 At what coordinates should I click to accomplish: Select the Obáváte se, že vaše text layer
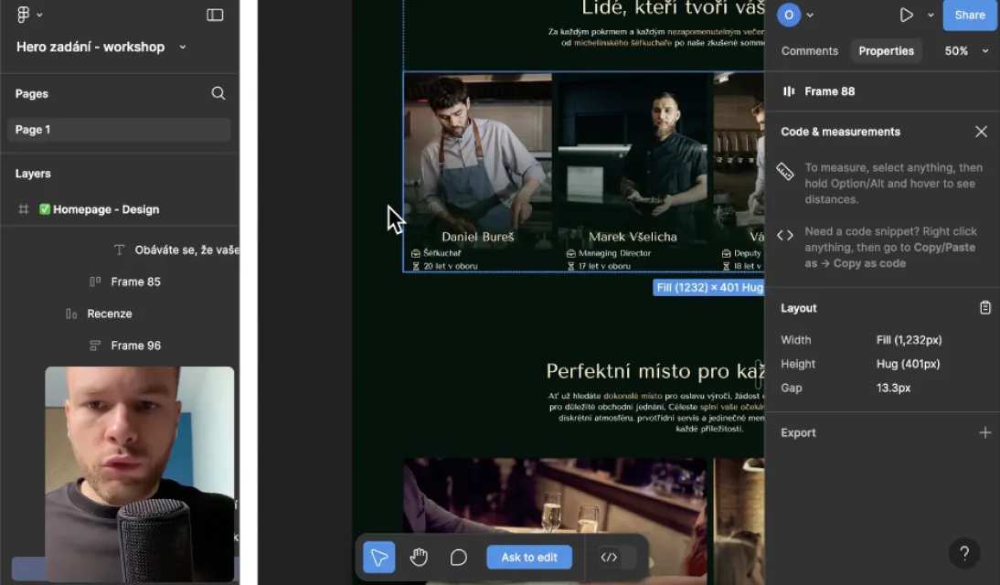pos(186,250)
